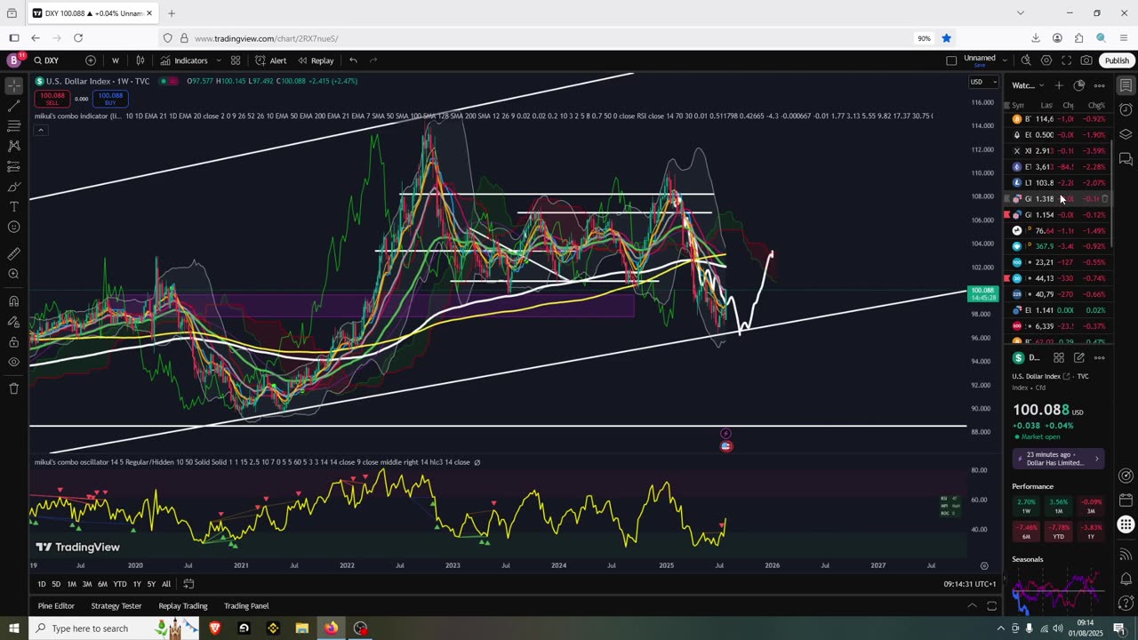
Task: Select the ruler measure tool
Action: tap(13, 254)
